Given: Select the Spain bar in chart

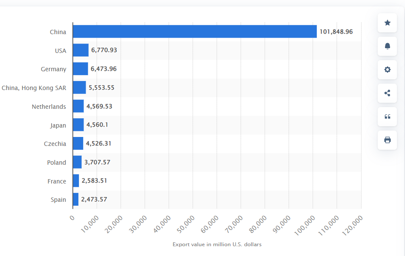Looking at the screenshot, I should [x=75, y=200].
